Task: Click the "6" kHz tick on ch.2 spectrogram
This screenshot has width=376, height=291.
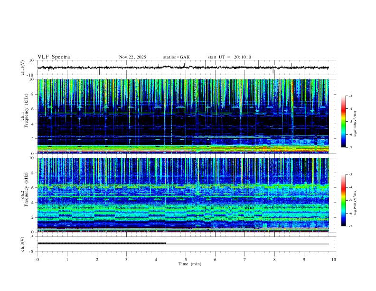Action: (33, 188)
